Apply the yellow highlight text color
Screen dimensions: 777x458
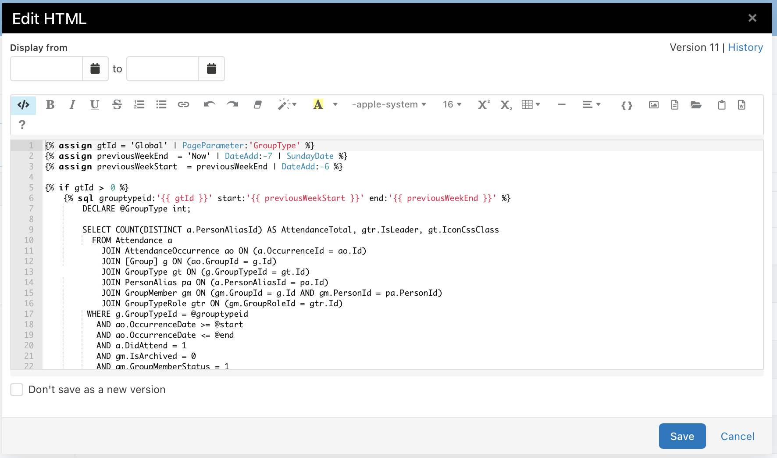[x=318, y=105]
